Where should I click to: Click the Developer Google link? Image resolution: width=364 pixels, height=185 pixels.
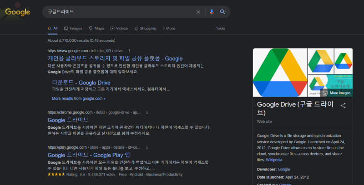click(284, 169)
